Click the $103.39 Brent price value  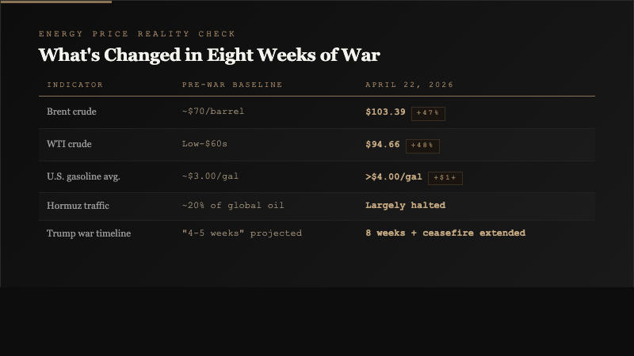385,112
